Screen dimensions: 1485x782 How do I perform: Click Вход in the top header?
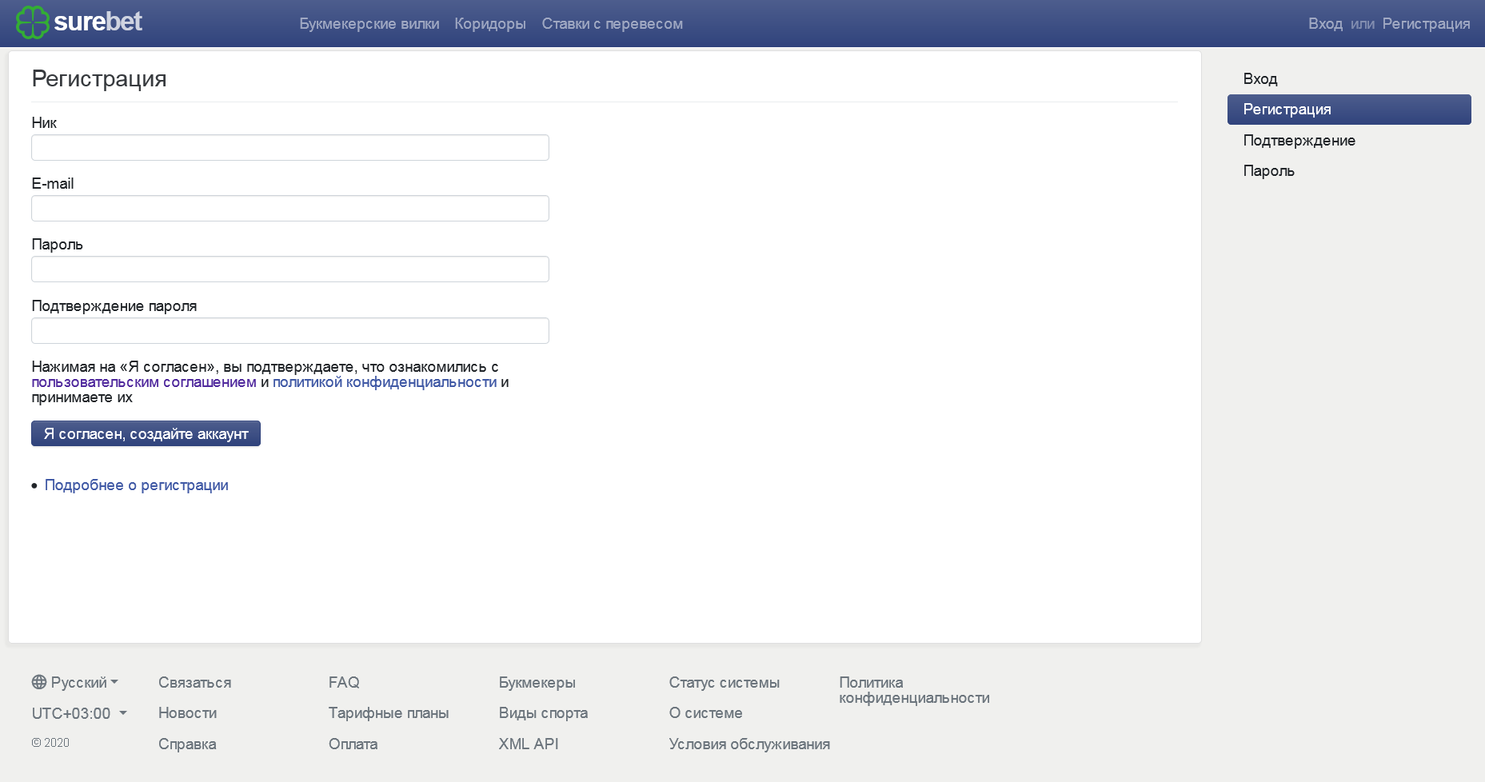pos(1325,24)
